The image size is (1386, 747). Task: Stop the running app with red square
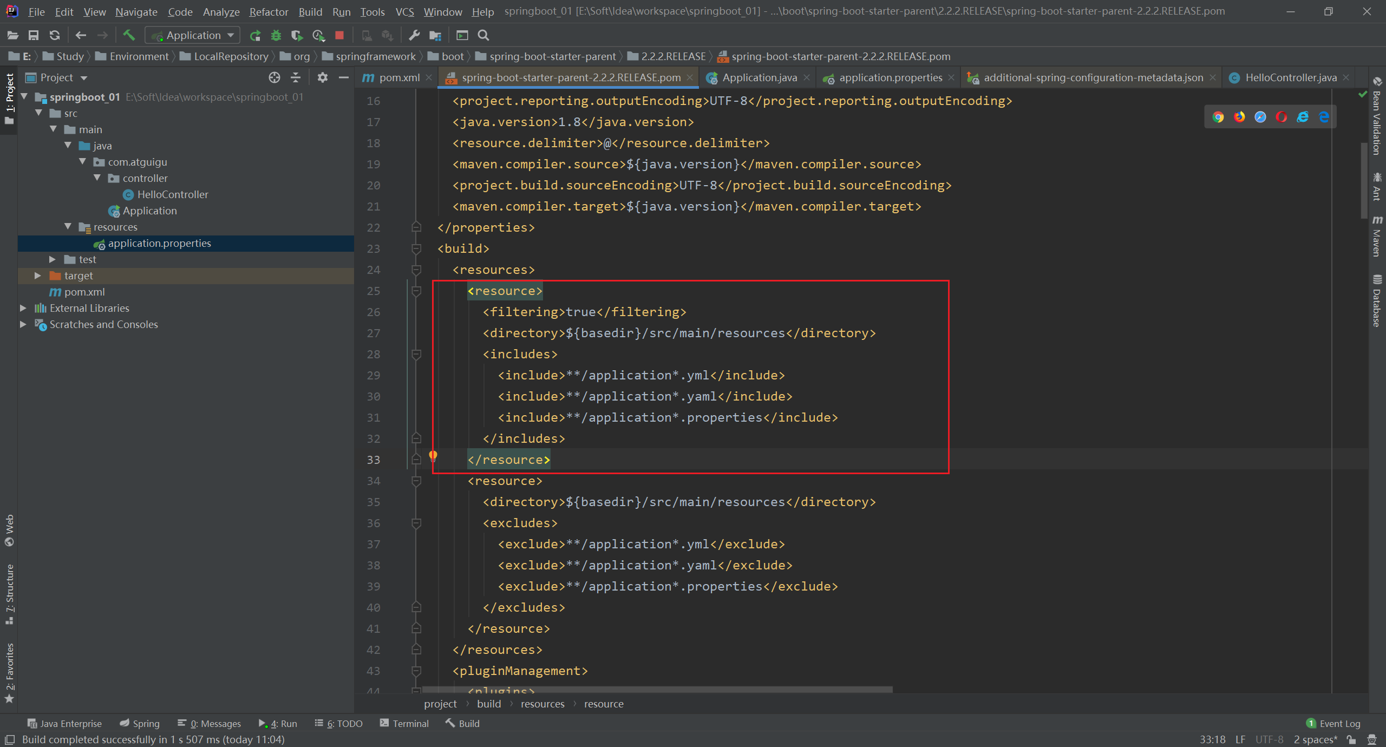[339, 35]
